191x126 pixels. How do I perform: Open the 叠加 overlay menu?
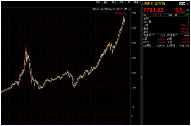pos(106,2)
